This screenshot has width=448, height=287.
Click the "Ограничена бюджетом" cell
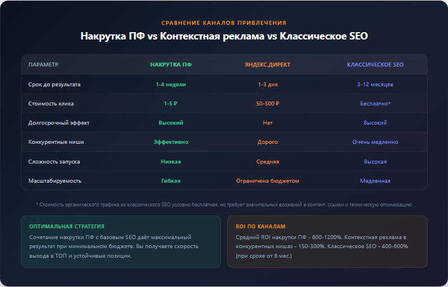(x=267, y=181)
